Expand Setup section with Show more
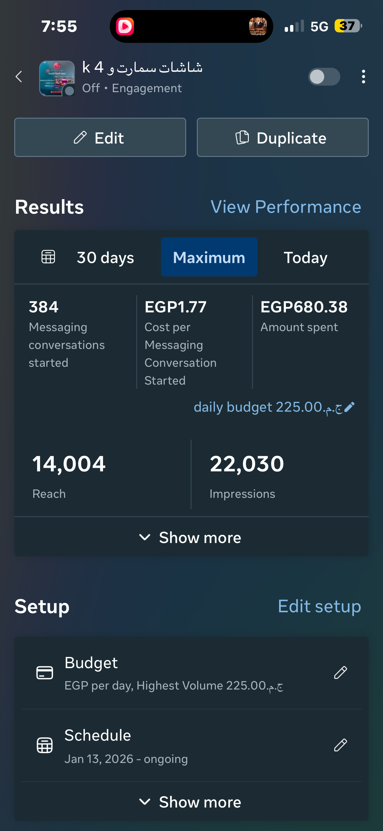 pyautogui.click(x=191, y=802)
